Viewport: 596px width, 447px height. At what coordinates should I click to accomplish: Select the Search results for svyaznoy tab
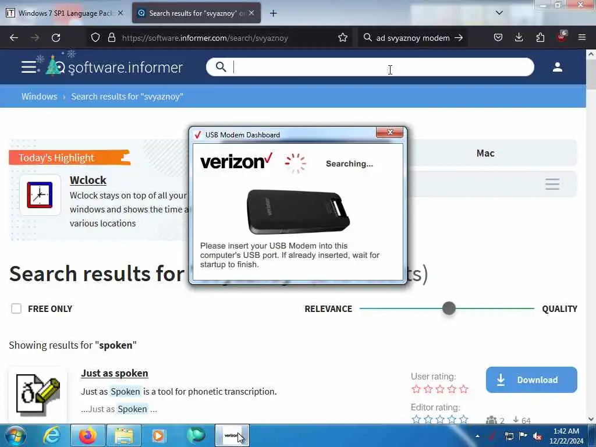click(196, 13)
